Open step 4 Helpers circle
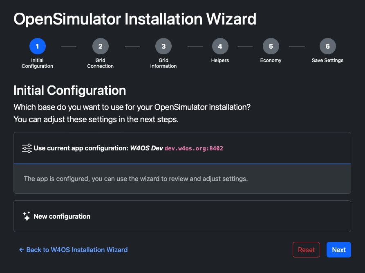Screen dimensions: 365x273 pyautogui.click(x=220, y=46)
